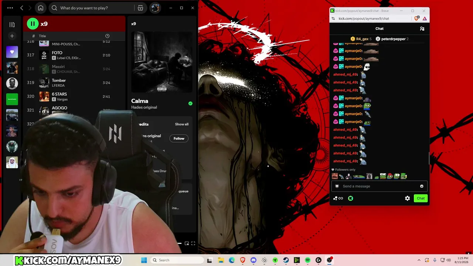The height and width of the screenshot is (266, 473).
Task: Open OBS Studio from the taskbar
Action: 329,260
